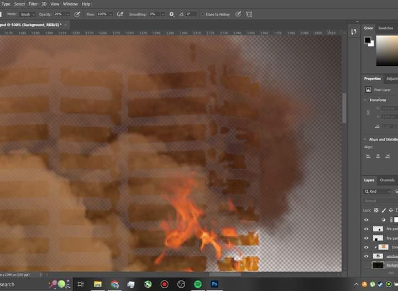This screenshot has width=398, height=291.
Task: Hide the clipped orange layer
Action: coord(366,247)
